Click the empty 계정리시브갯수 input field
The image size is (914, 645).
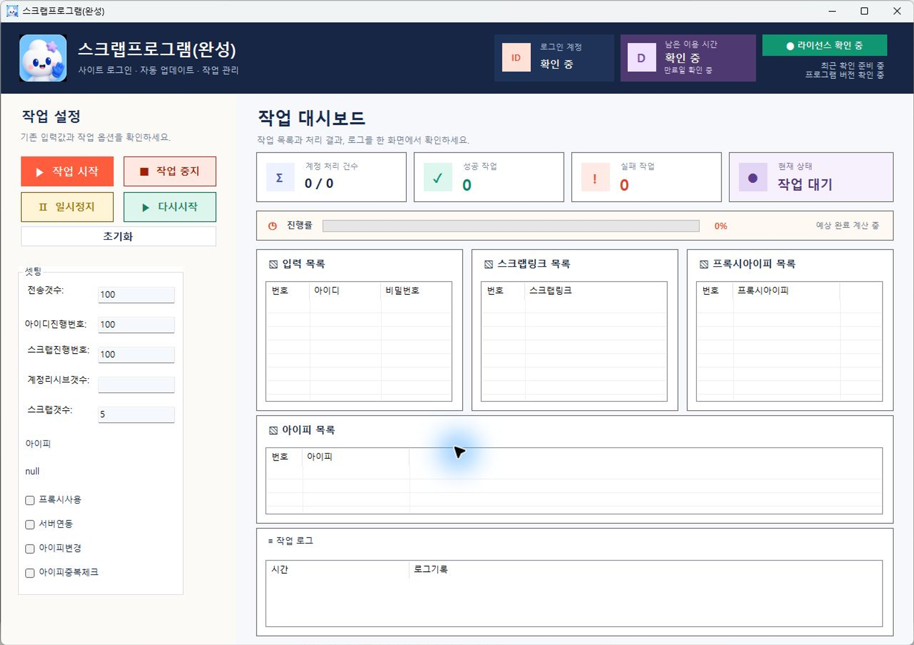[136, 384]
